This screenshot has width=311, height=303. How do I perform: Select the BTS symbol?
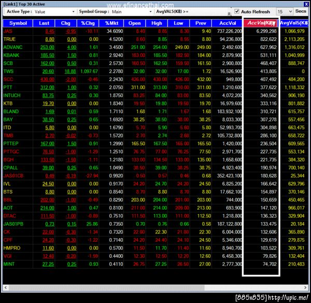tap(8, 192)
